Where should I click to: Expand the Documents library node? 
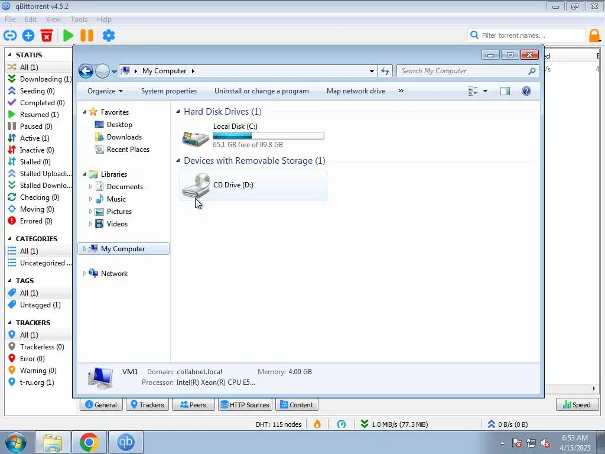tap(90, 186)
